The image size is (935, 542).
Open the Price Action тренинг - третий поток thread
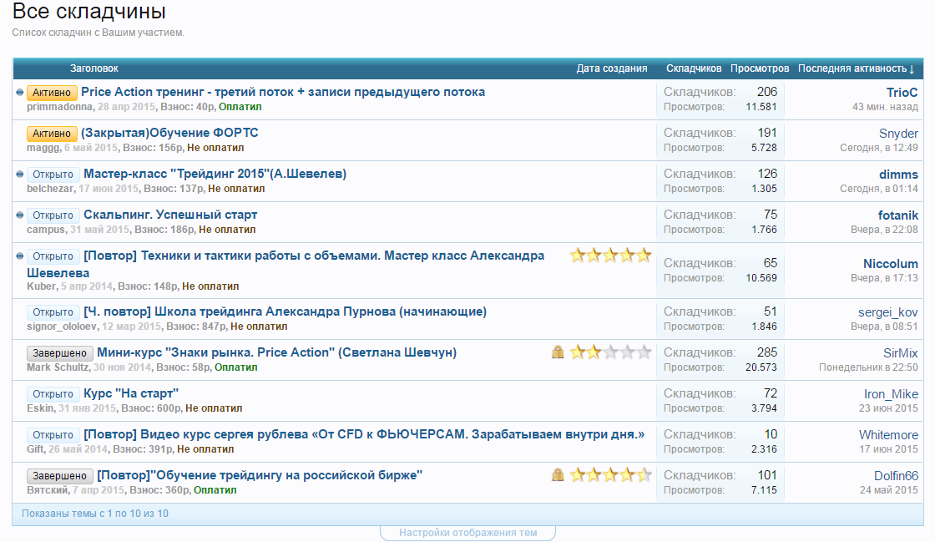(x=283, y=92)
